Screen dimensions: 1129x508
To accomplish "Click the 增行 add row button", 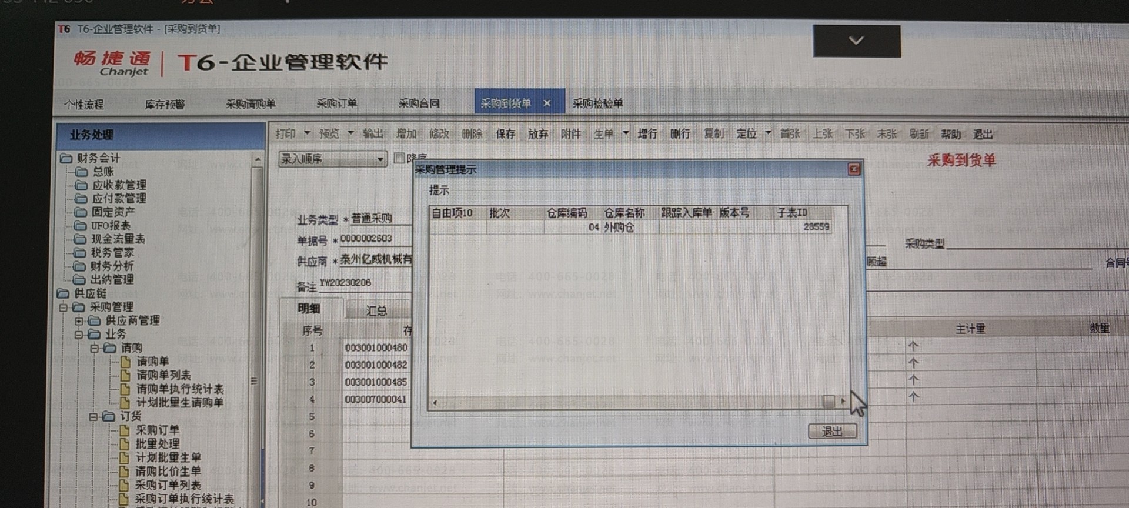I will (647, 134).
